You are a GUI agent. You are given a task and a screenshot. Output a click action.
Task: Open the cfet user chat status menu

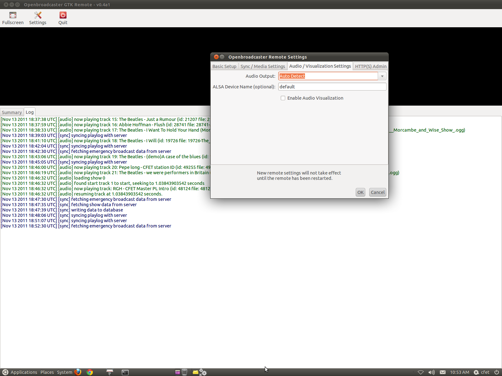click(x=482, y=372)
